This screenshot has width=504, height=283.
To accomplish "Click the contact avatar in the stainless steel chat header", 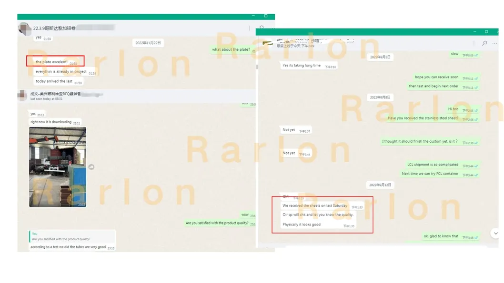I will [x=268, y=43].
